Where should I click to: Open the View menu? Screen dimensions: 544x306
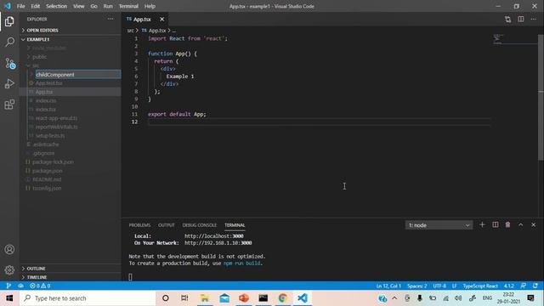click(x=79, y=6)
